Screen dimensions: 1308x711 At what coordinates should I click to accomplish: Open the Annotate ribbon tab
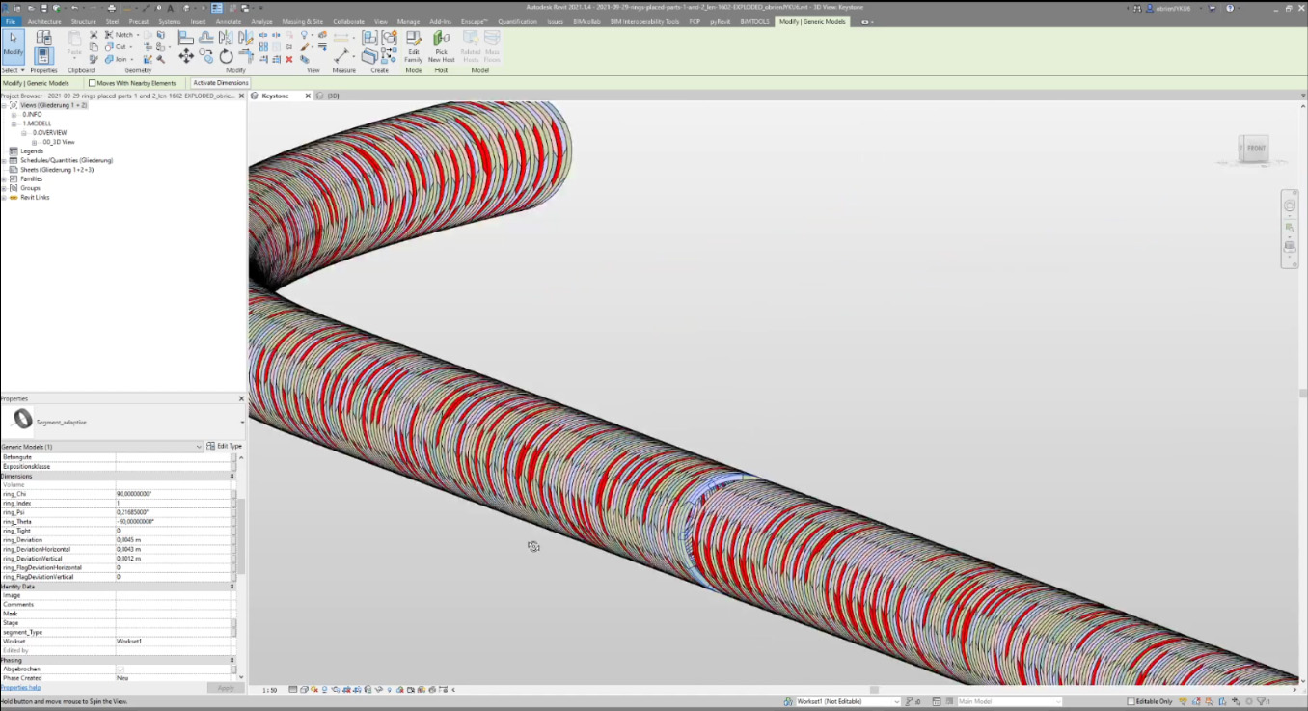pyautogui.click(x=229, y=21)
